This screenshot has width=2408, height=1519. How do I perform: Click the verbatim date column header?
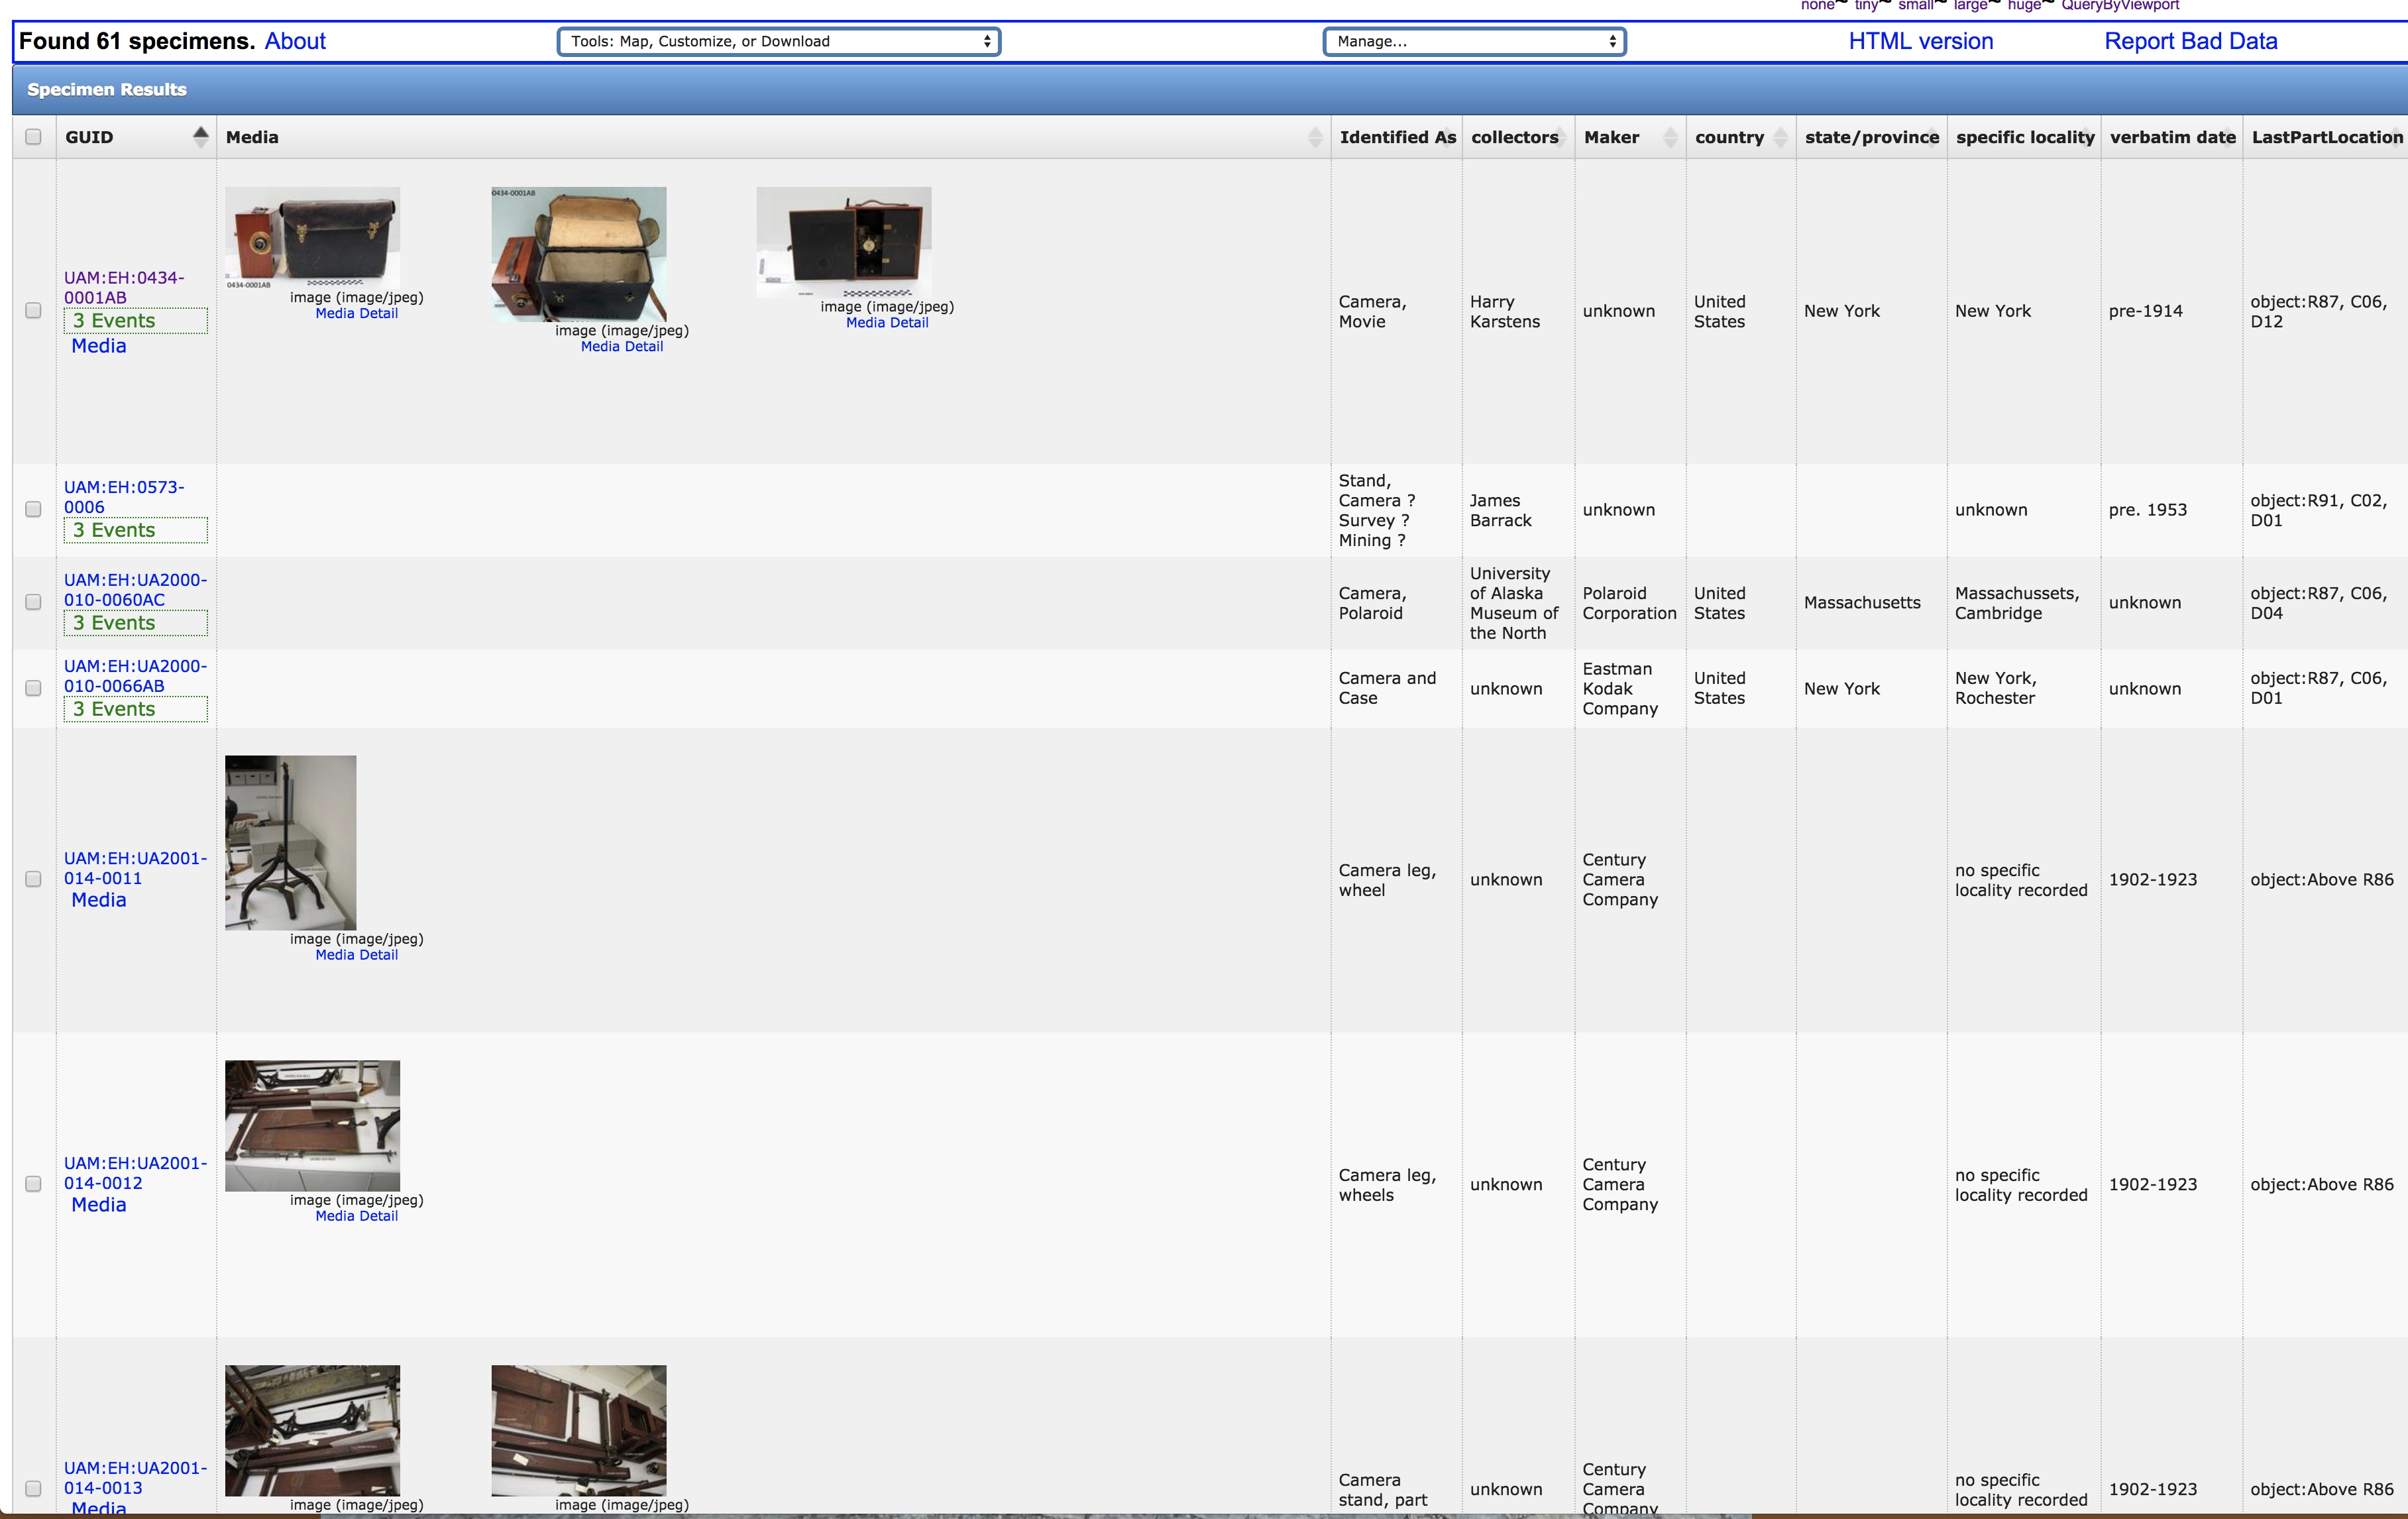(2171, 137)
